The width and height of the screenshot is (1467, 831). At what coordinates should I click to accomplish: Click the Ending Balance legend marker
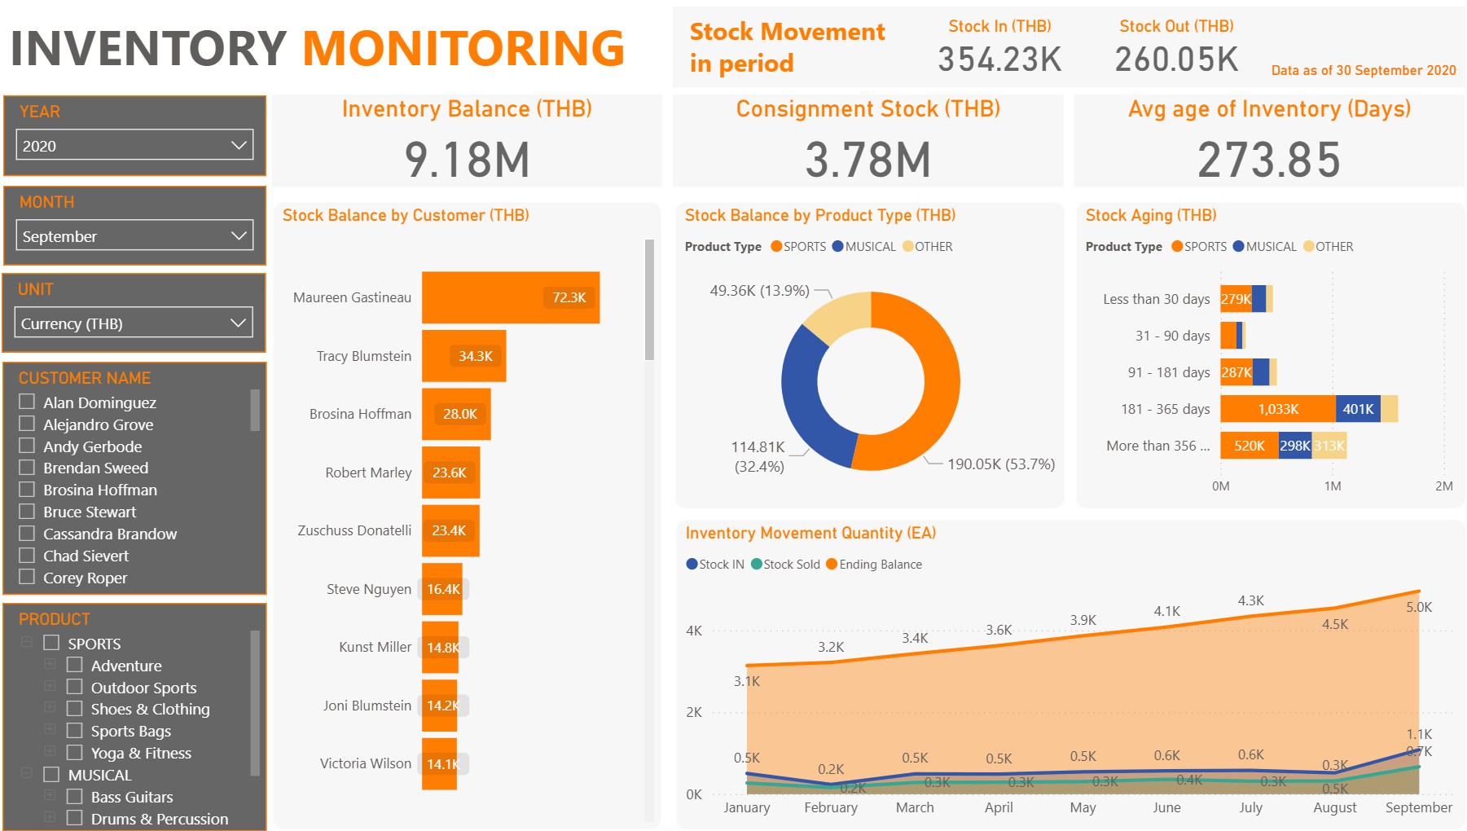click(x=832, y=564)
